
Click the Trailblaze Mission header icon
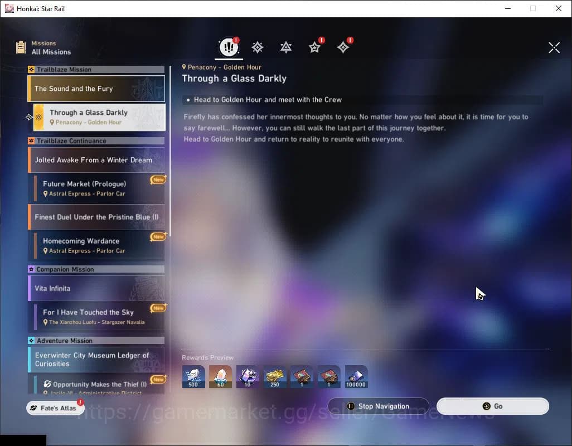pos(31,69)
